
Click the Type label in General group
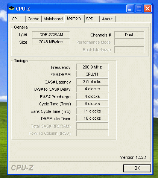tap(23, 35)
